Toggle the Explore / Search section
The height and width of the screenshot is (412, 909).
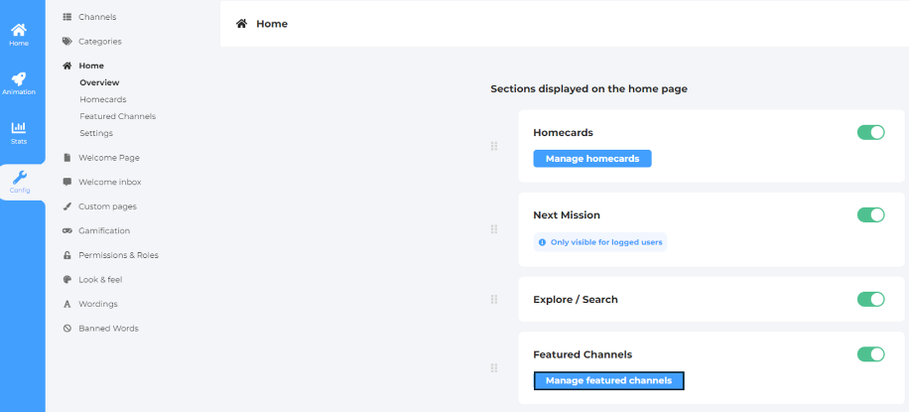pyautogui.click(x=870, y=299)
